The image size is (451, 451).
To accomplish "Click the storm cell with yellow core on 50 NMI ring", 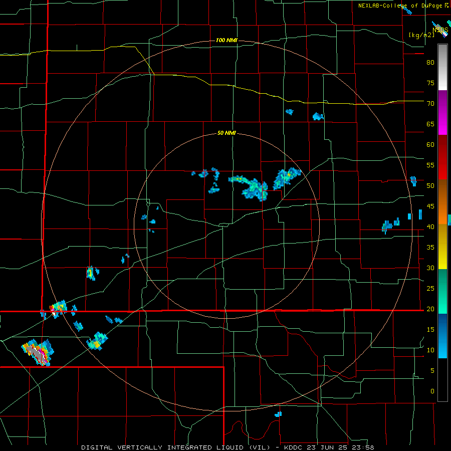I will 287,178.
